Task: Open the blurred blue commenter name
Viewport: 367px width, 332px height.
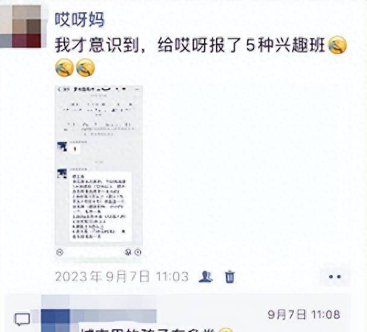Action: pos(114,316)
